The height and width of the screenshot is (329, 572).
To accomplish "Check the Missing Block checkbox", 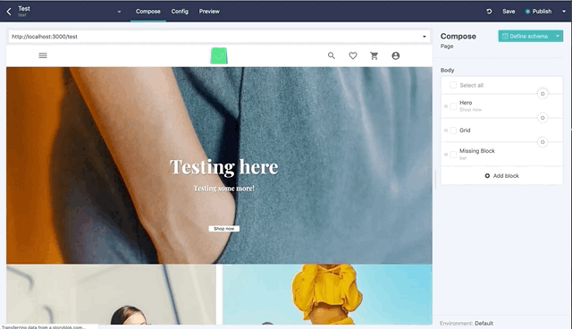I will [453, 155].
